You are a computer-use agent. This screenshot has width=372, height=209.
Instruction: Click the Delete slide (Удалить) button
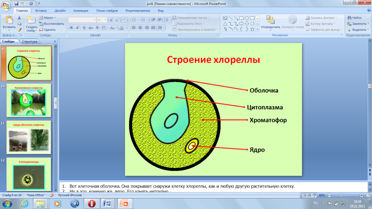tap(47, 30)
